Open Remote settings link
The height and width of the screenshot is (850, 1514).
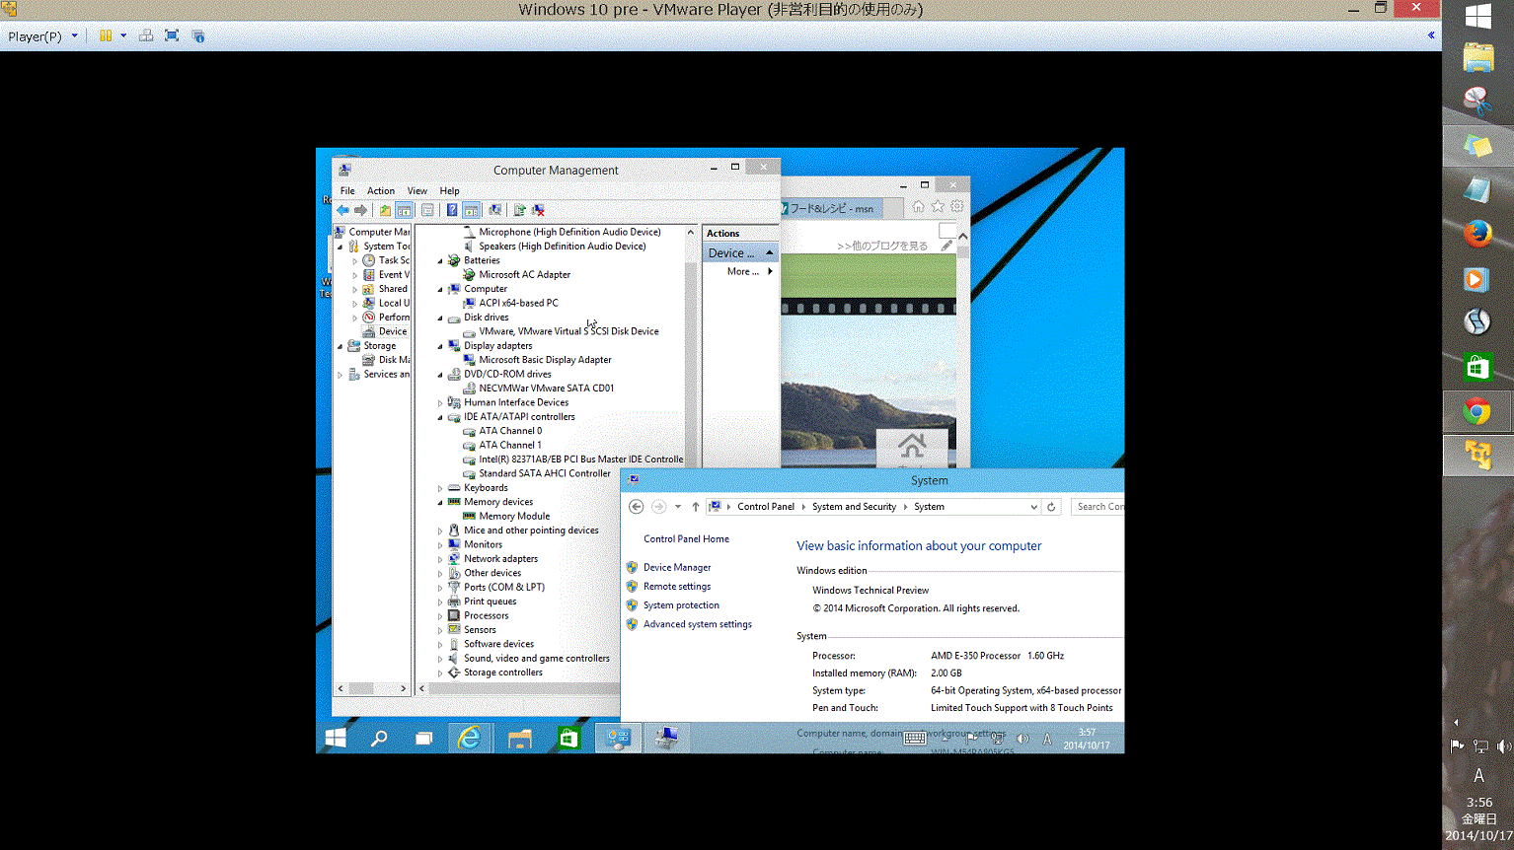click(677, 587)
